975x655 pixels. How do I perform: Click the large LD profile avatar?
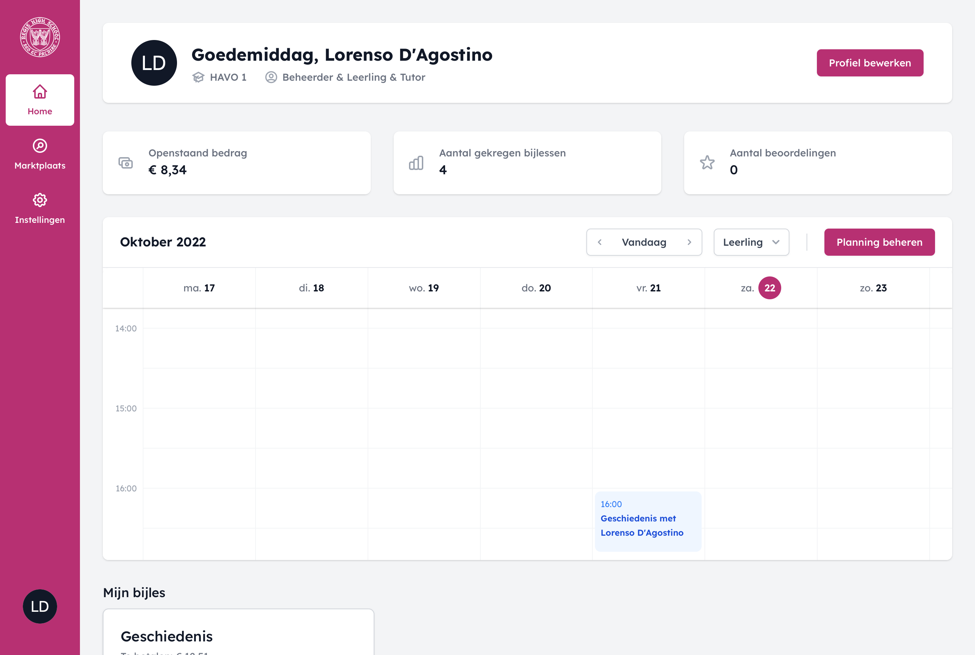click(154, 63)
